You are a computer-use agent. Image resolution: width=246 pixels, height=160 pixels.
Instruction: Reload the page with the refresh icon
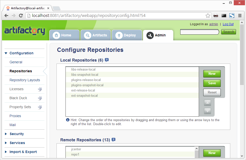pyautogui.click(x=21, y=16)
